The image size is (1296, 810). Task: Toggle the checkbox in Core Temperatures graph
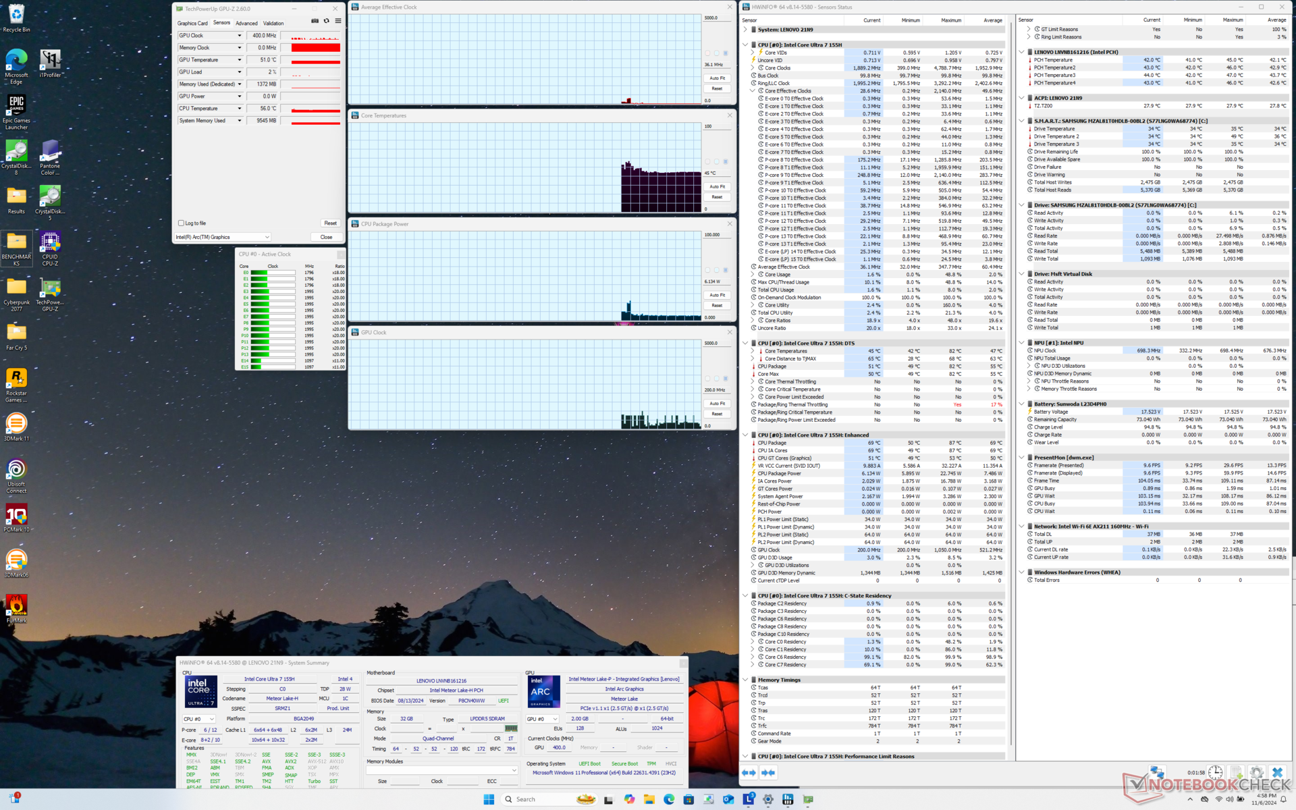tap(726, 162)
